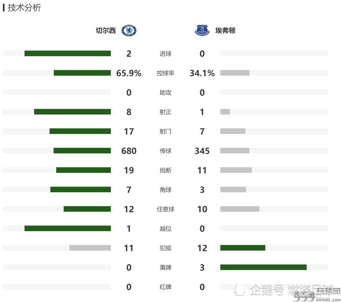This screenshot has height=302, width=341.
Task: Select the 射正 shots on target label
Action: (165, 112)
